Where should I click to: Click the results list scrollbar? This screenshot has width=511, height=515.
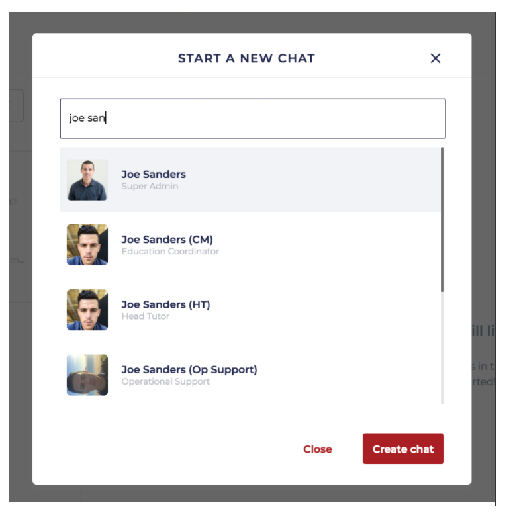pos(442,218)
